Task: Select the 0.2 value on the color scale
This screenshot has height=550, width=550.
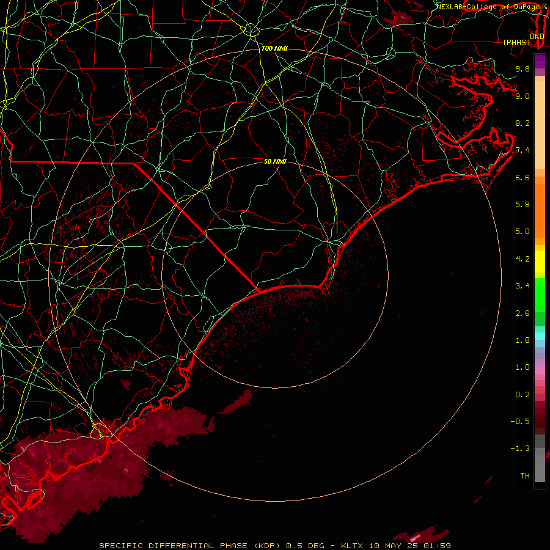Action: [x=522, y=395]
